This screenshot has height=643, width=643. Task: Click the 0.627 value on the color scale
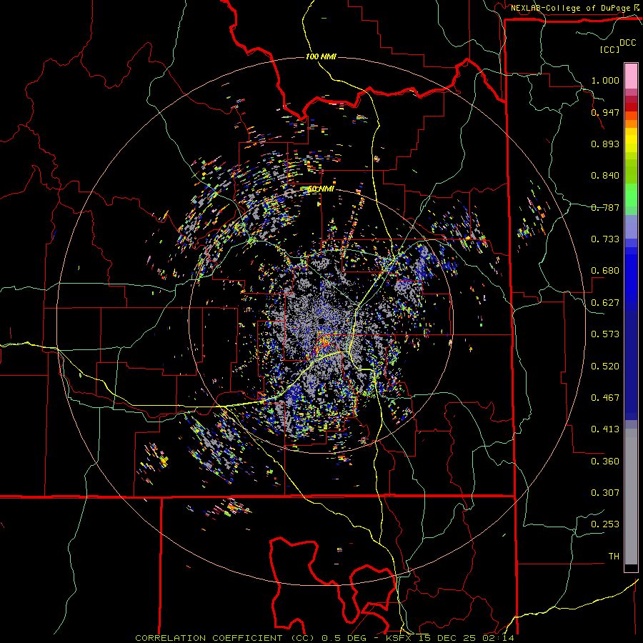pyautogui.click(x=605, y=302)
